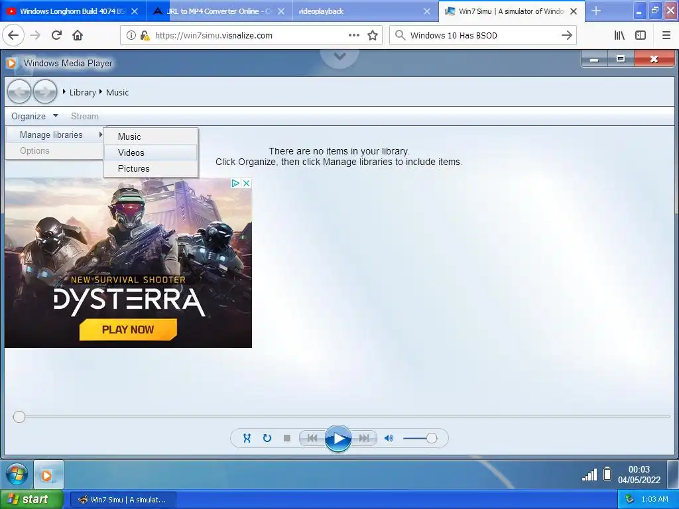Go forward in Windows Media Player
The image size is (679, 509).
tap(45, 91)
